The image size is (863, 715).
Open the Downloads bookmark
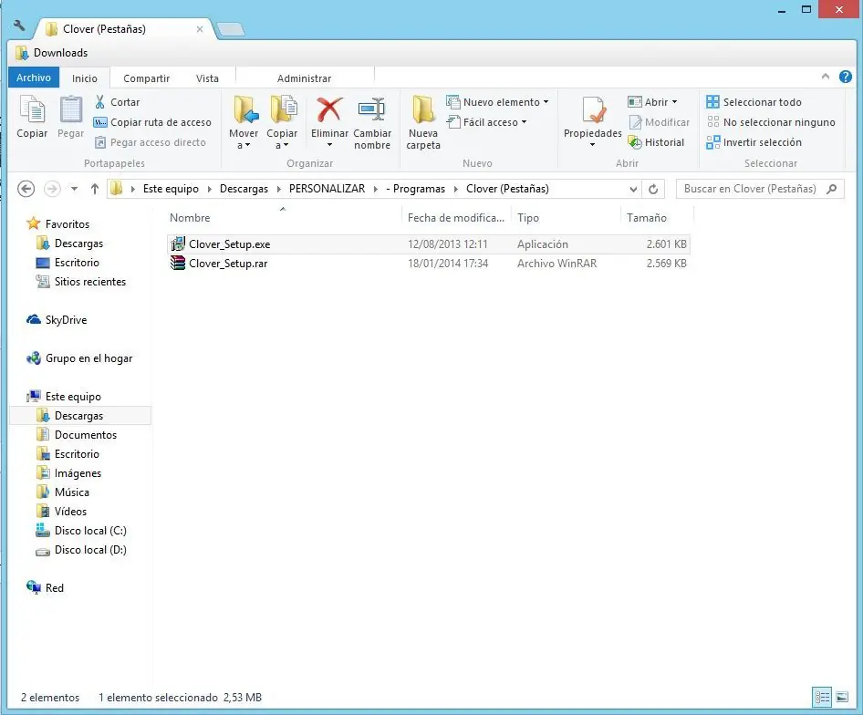pyautogui.click(x=52, y=53)
